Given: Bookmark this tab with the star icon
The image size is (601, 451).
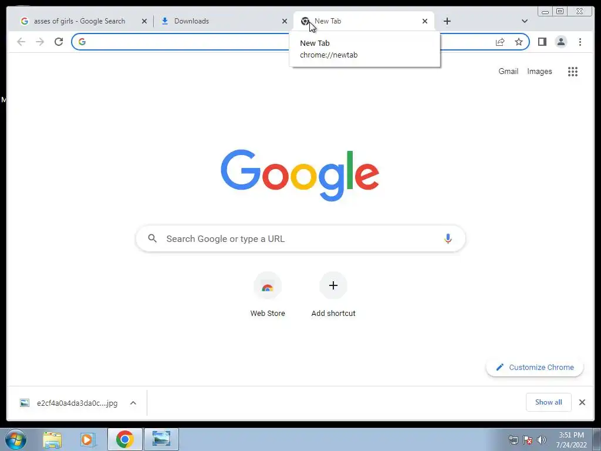Looking at the screenshot, I should coord(519,42).
